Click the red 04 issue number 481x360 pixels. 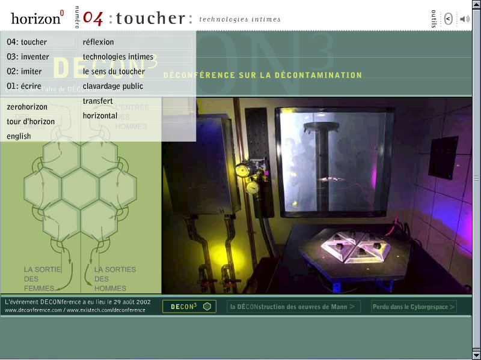coord(93,18)
